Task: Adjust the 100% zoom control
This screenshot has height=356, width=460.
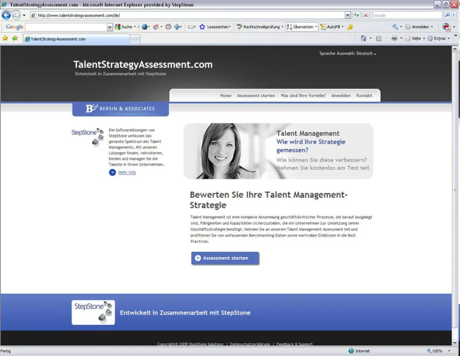Action: [437, 350]
